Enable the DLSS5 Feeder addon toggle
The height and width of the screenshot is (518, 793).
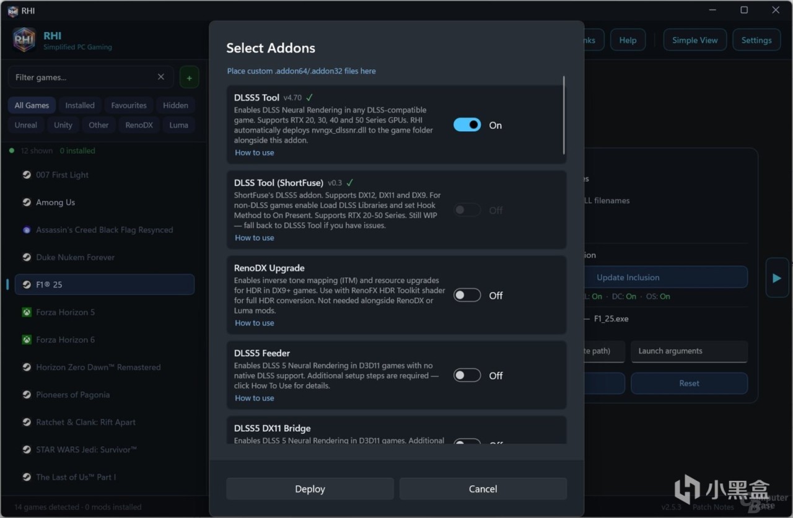pyautogui.click(x=467, y=375)
